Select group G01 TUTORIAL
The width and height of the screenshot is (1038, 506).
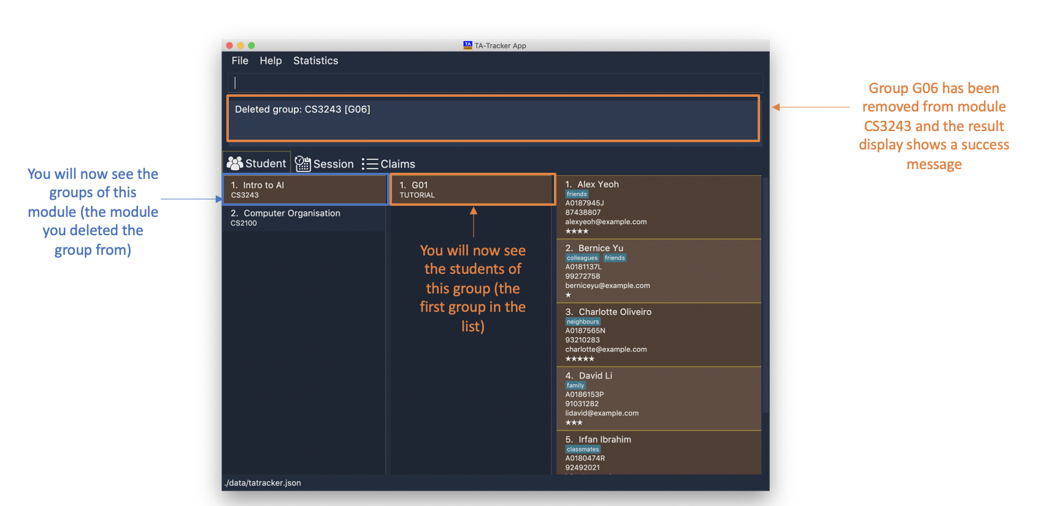(472, 189)
